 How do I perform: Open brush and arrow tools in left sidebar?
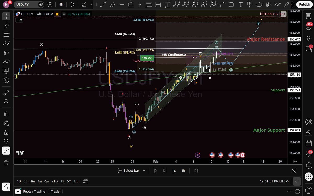pyautogui.click(x=7, y=62)
